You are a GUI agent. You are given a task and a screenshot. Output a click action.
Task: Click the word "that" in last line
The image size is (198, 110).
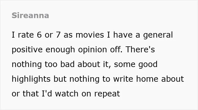click(x=31, y=94)
